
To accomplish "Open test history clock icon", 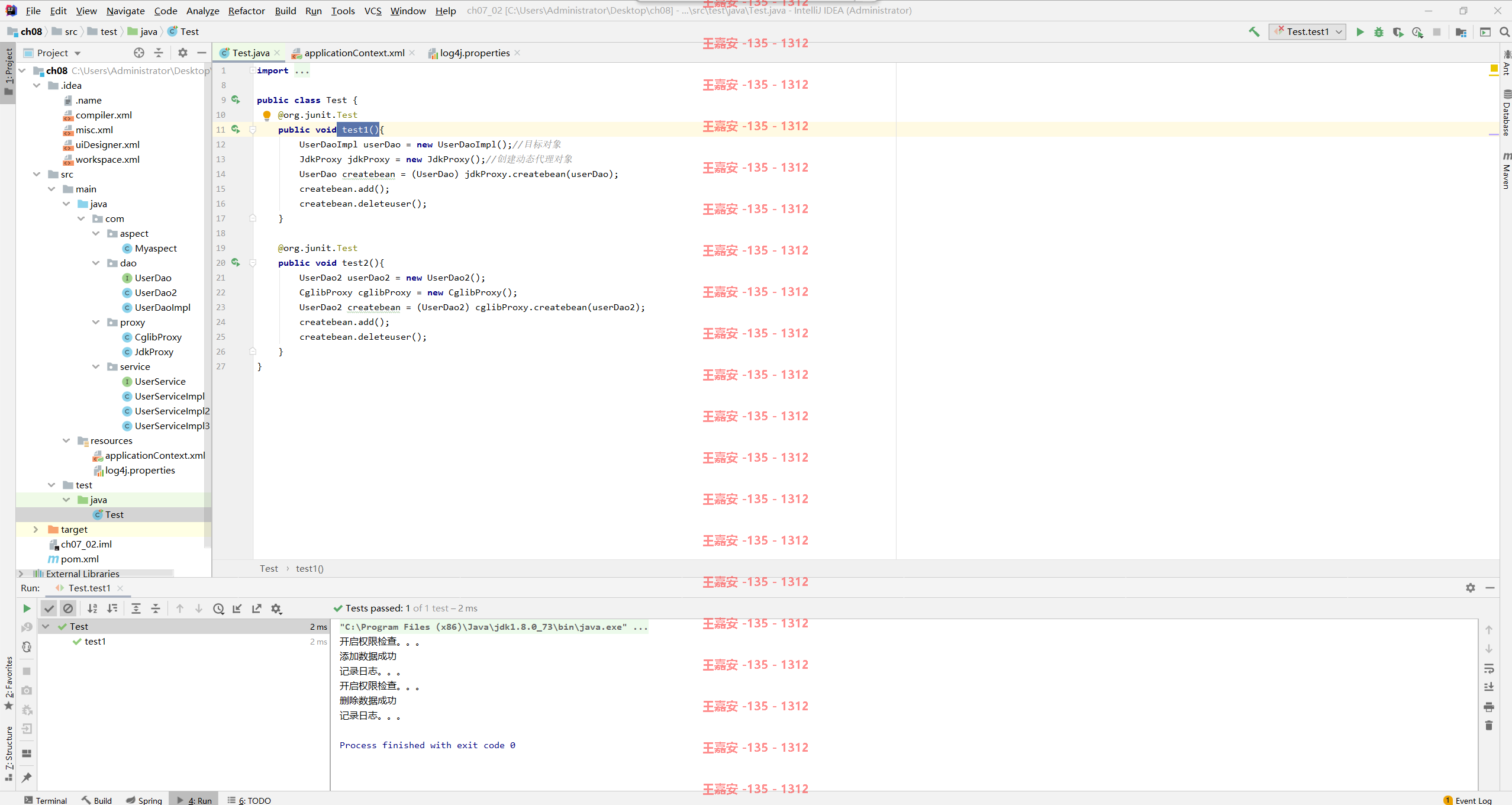I will click(218, 608).
